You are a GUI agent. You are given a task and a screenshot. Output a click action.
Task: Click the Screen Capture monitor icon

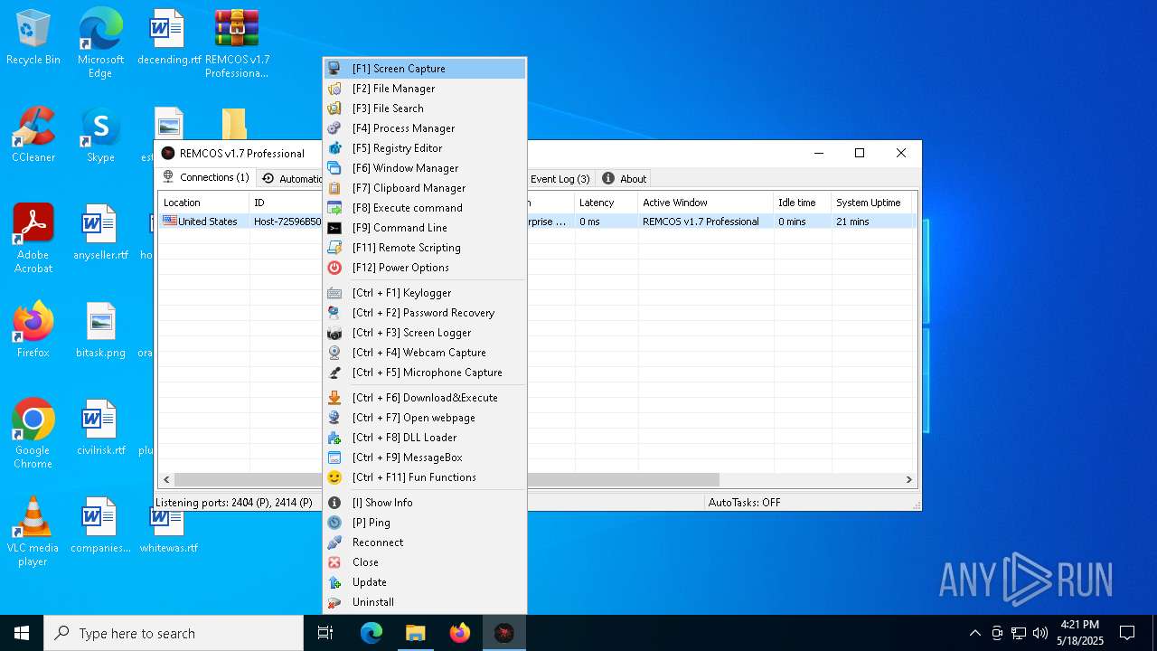(x=334, y=69)
